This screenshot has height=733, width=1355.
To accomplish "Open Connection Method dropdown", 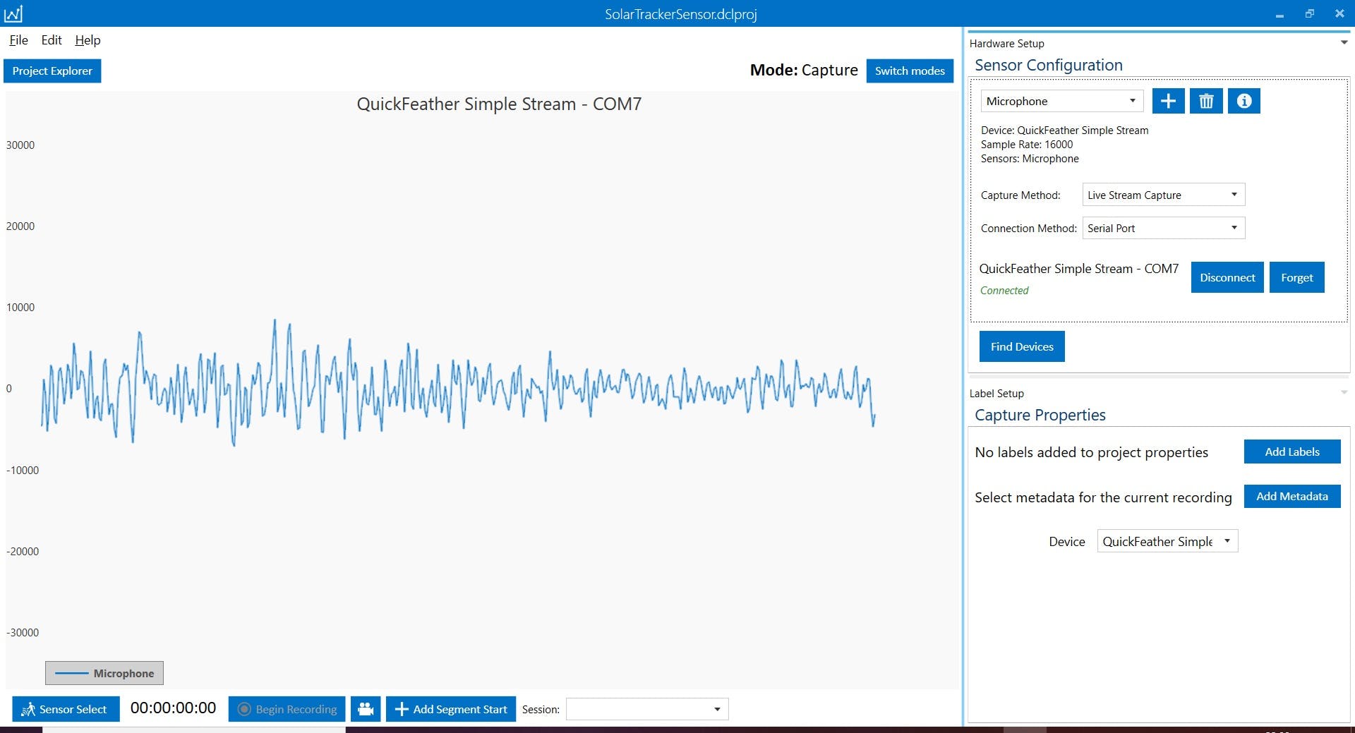I will (1163, 228).
